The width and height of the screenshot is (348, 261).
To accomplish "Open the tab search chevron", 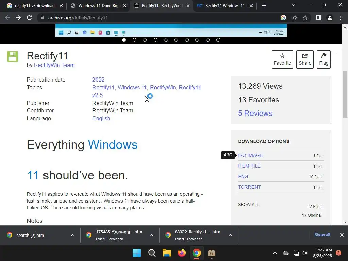I will pyautogui.click(x=293, y=5).
